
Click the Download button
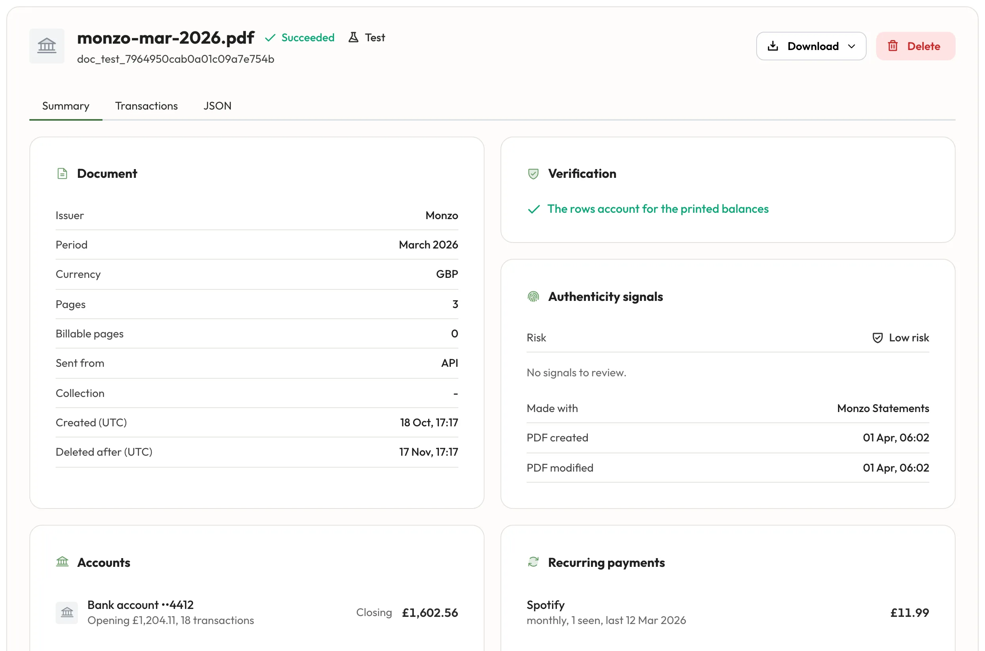811,46
